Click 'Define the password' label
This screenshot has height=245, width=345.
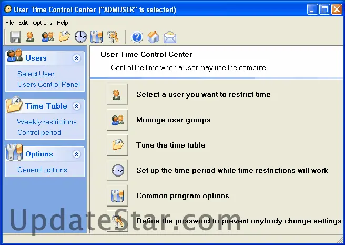(x=239, y=221)
